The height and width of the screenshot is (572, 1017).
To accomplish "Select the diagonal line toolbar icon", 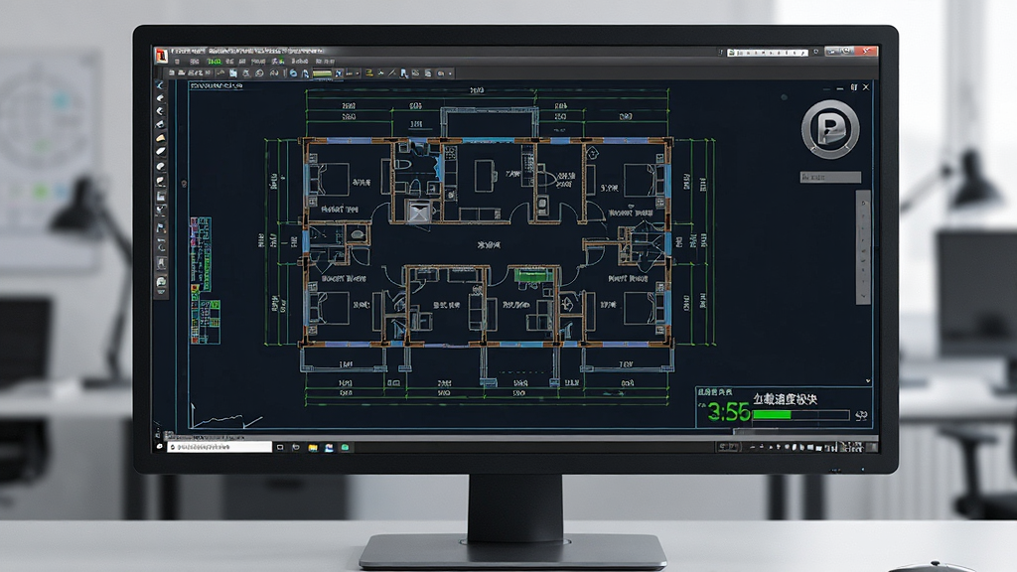I will point(391,73).
